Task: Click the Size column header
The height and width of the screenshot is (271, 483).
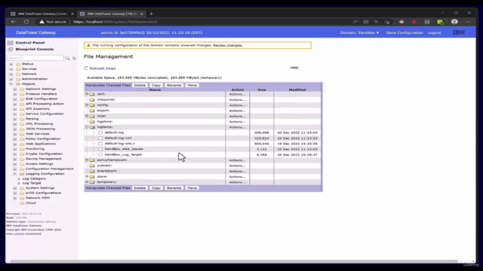Action: [x=262, y=90]
